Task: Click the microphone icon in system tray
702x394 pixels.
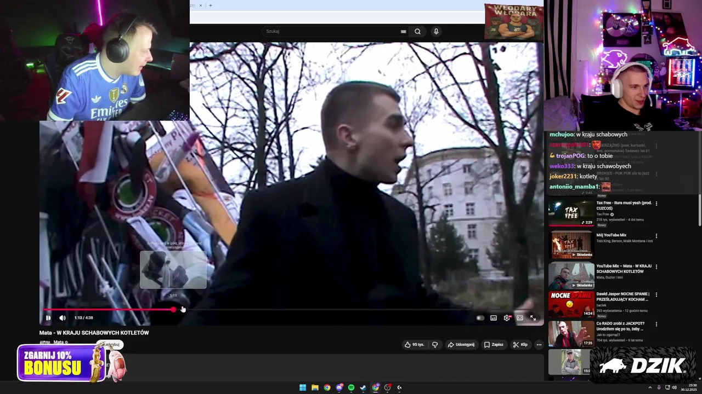Action: pyautogui.click(x=659, y=387)
